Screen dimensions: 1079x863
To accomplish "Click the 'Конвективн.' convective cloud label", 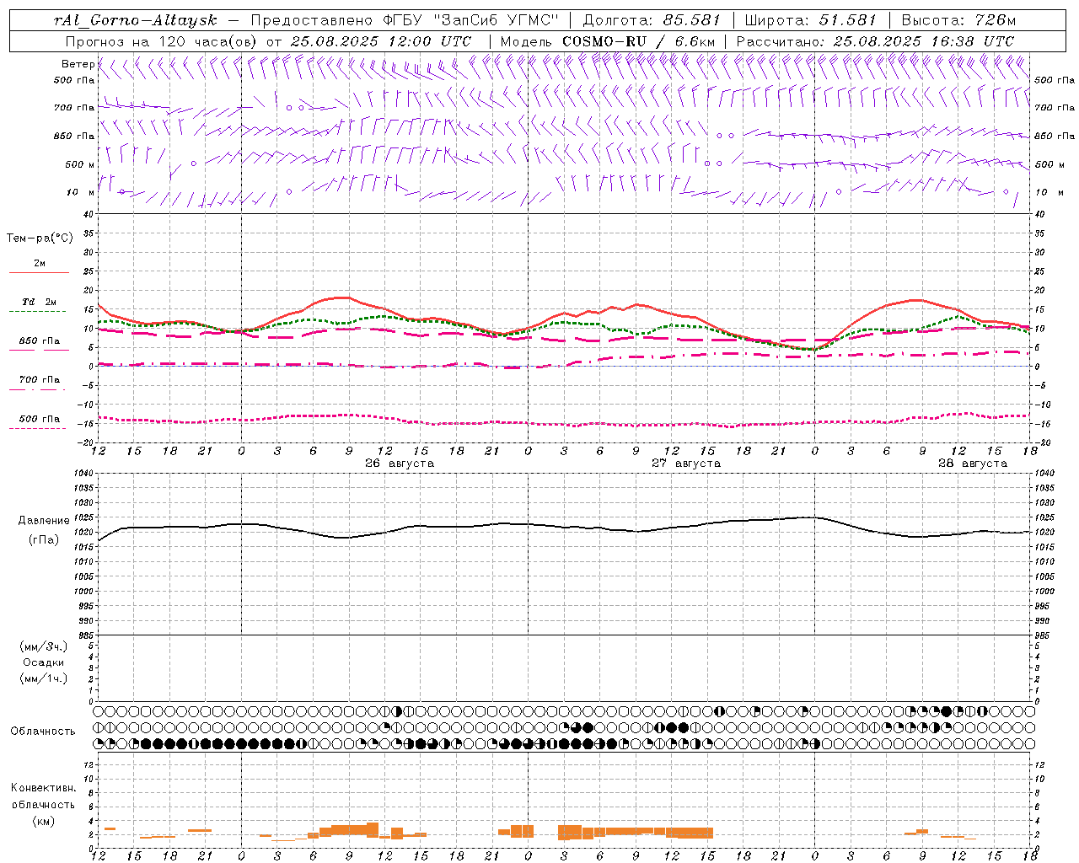I will tap(43, 788).
